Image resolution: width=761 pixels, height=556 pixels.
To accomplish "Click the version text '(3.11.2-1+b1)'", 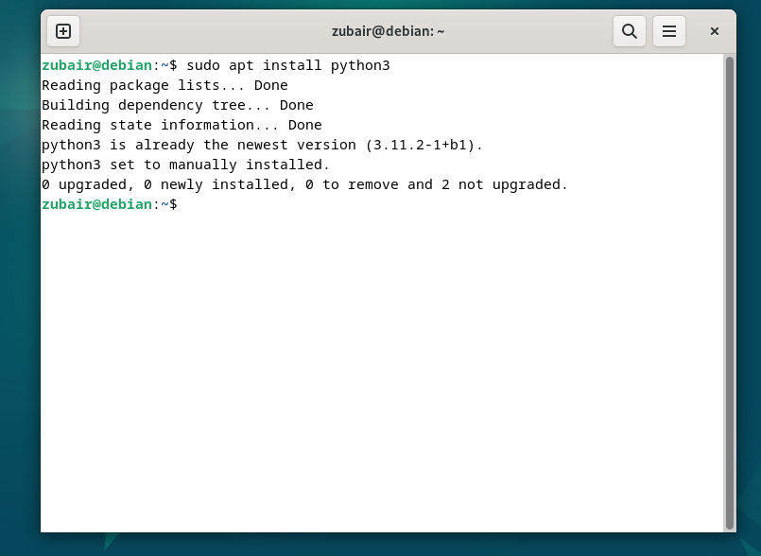I will click(x=420, y=146).
